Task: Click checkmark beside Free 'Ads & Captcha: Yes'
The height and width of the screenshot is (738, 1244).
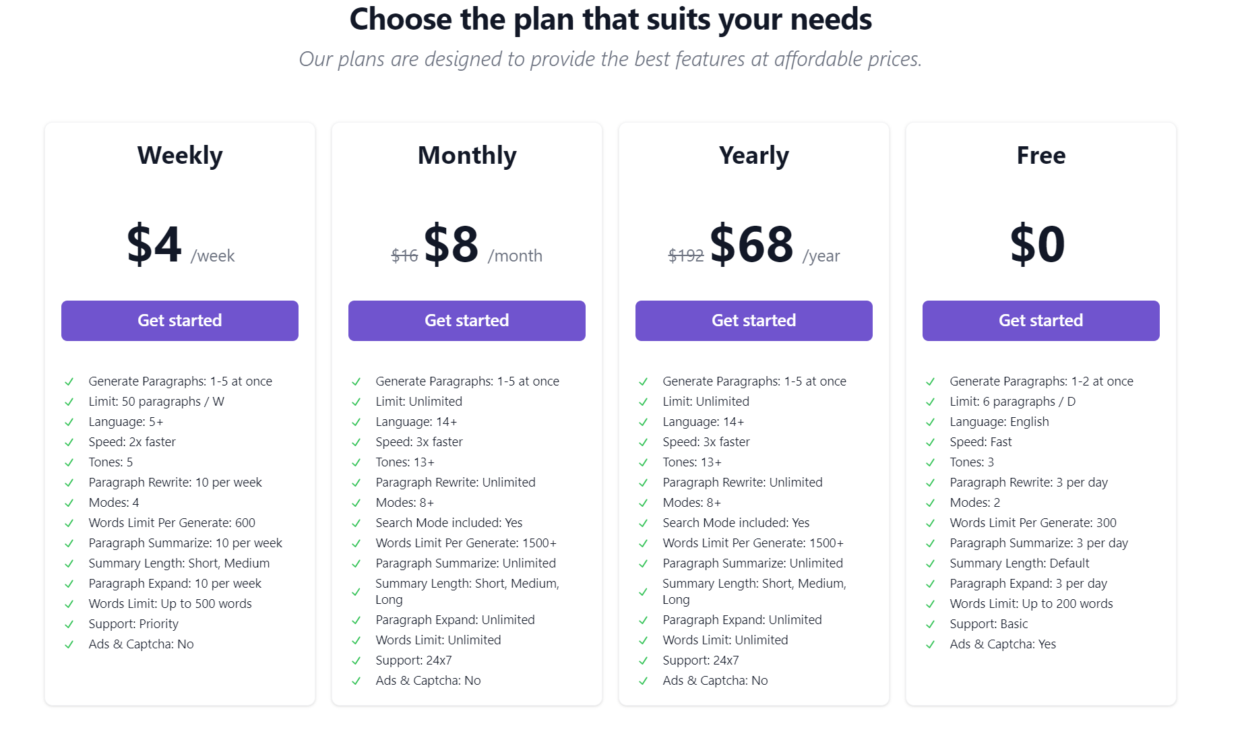Action: 931,645
